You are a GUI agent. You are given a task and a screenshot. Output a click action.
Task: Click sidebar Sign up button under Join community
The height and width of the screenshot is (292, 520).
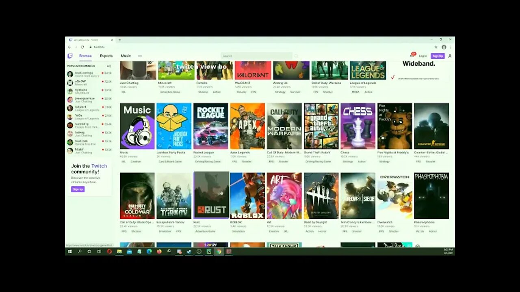[78, 189]
